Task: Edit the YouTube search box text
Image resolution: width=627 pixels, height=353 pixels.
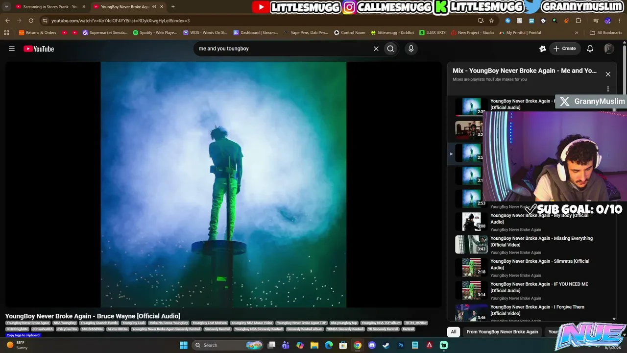Action: [283, 49]
